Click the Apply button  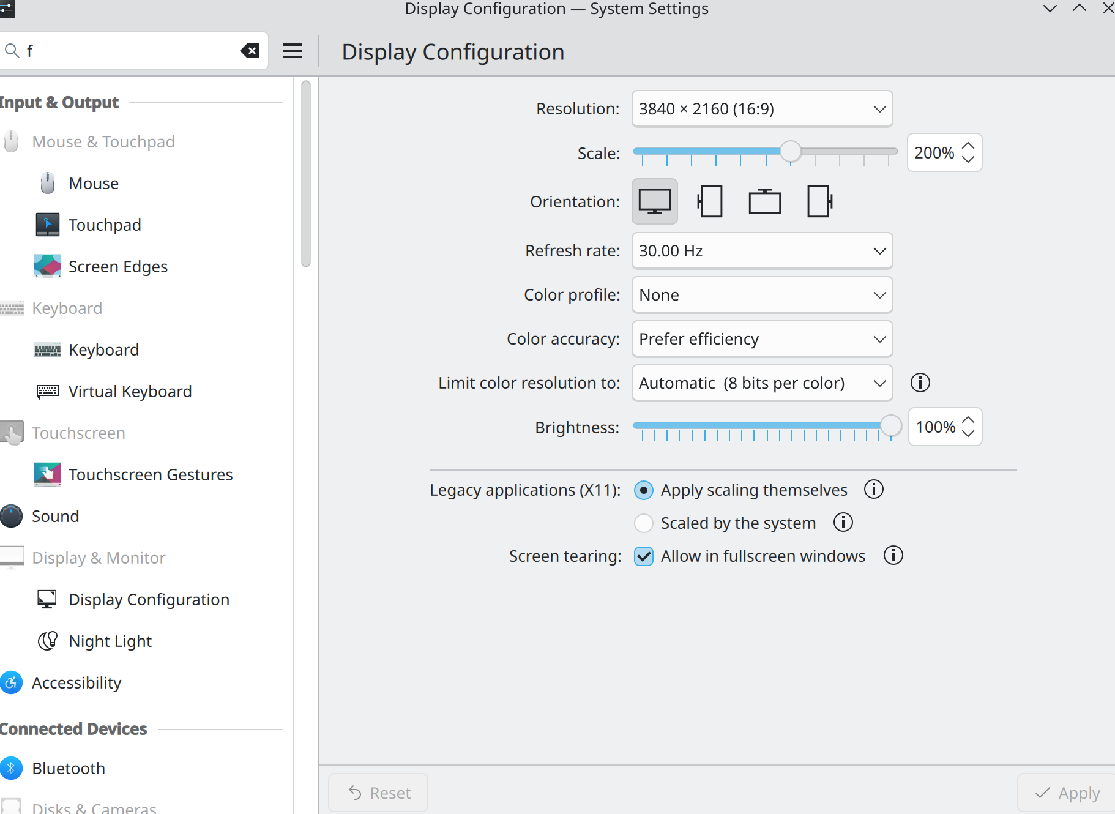pos(1067,793)
